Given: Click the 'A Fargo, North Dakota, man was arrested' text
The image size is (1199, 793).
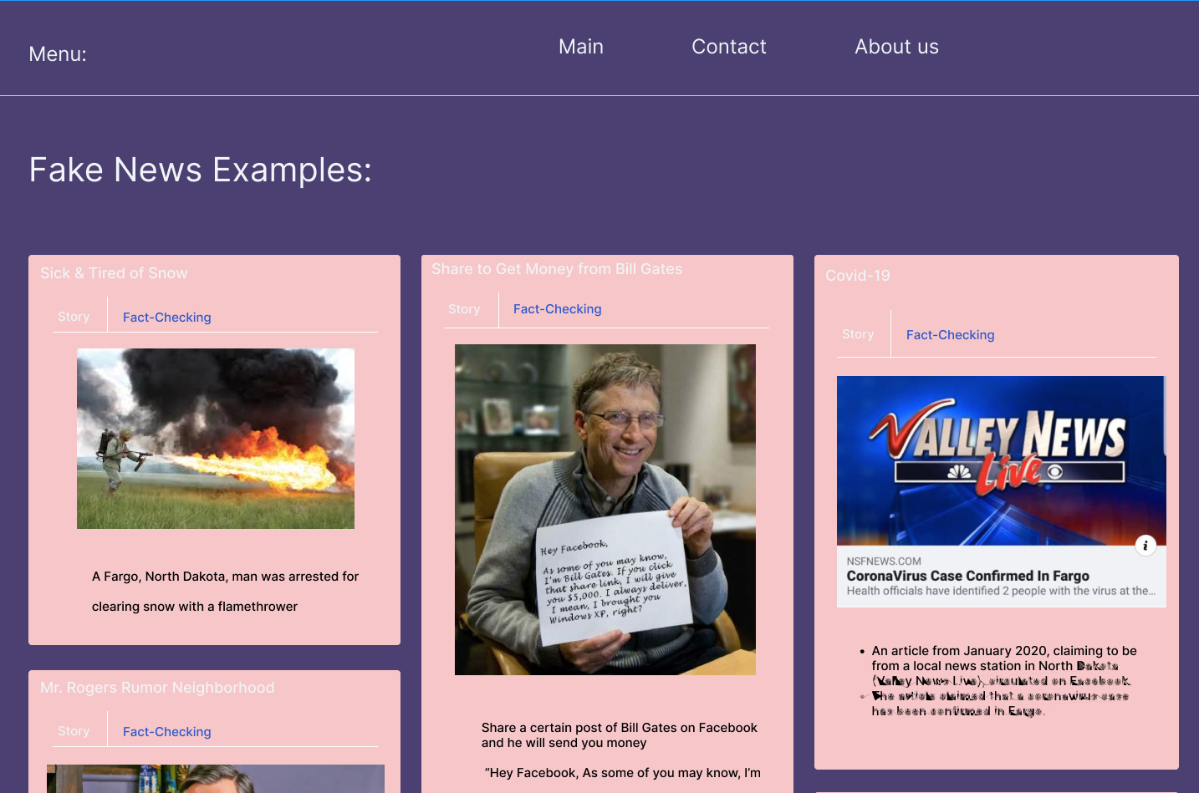Looking at the screenshot, I should point(225,577).
